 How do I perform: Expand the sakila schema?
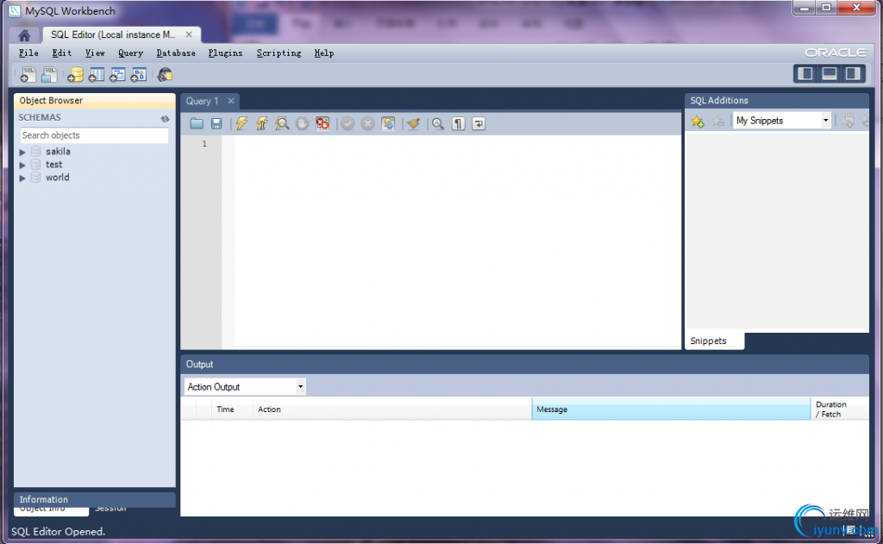(22, 152)
